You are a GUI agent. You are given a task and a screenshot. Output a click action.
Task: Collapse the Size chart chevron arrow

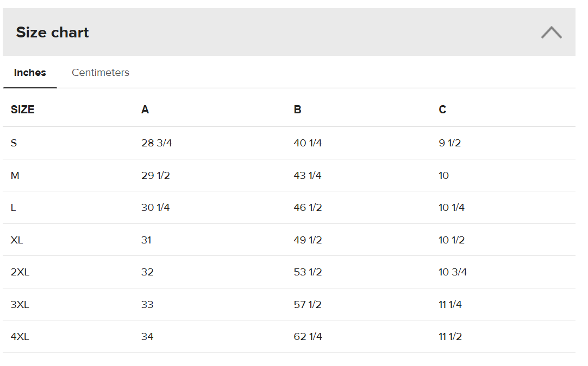(551, 32)
